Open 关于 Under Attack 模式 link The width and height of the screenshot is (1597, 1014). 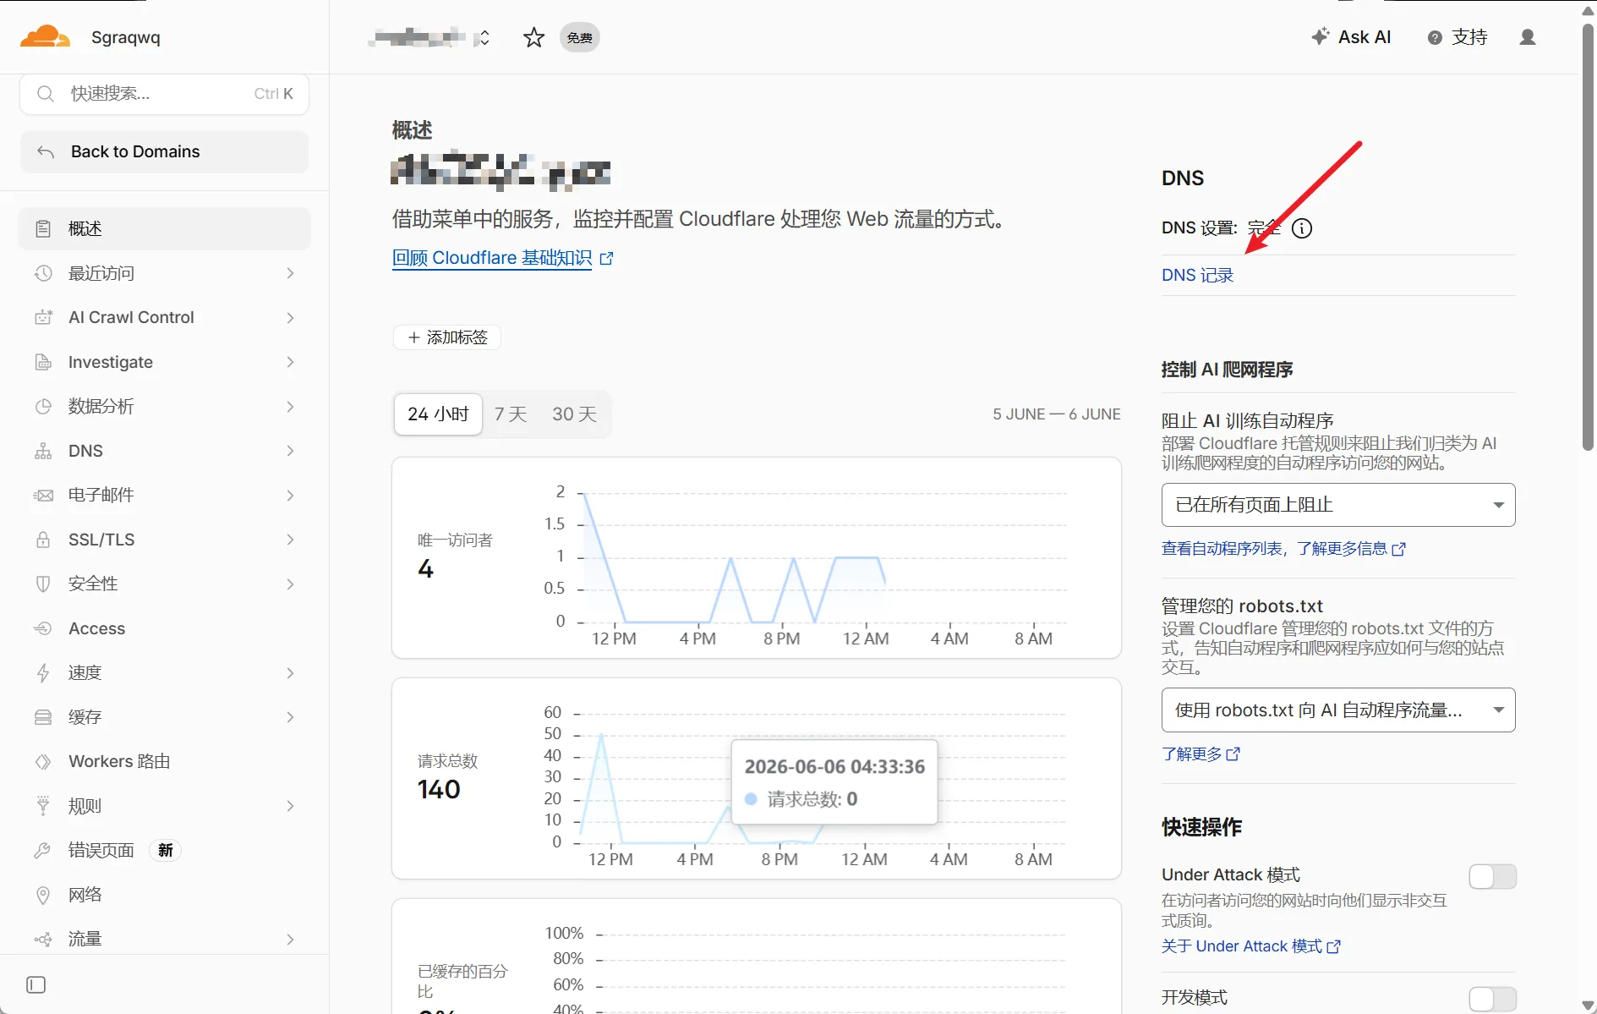pyautogui.click(x=1250, y=946)
